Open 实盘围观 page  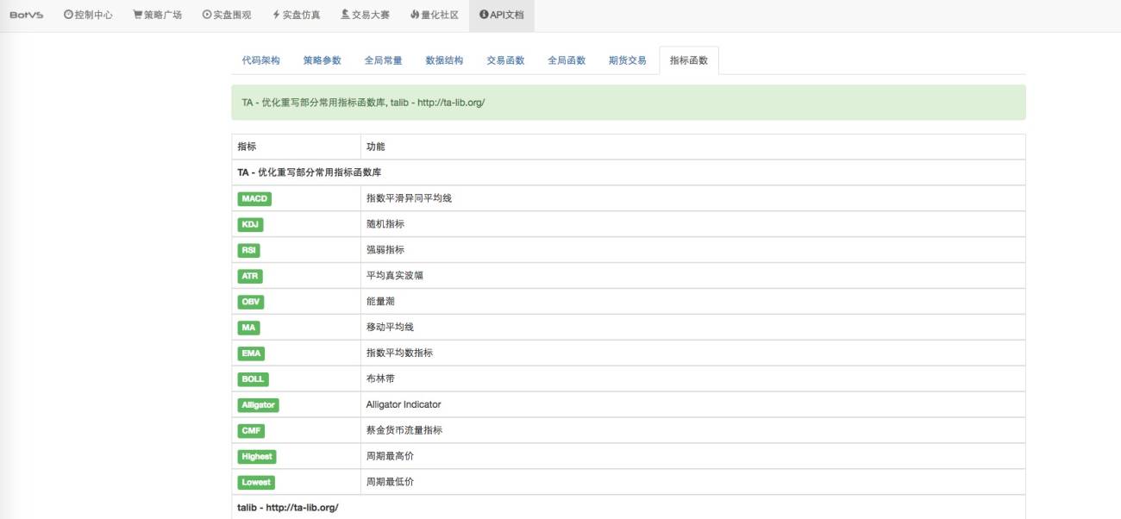pos(227,16)
